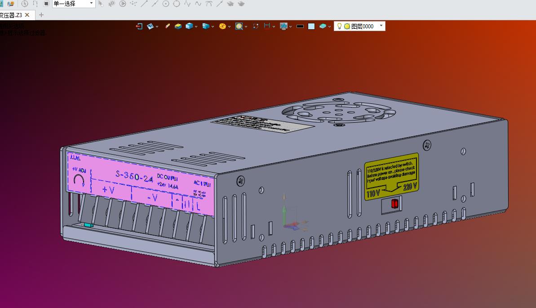Select the tangent arc snap icon
Image resolution: width=536 pixels, height=308 pixels.
209,4
